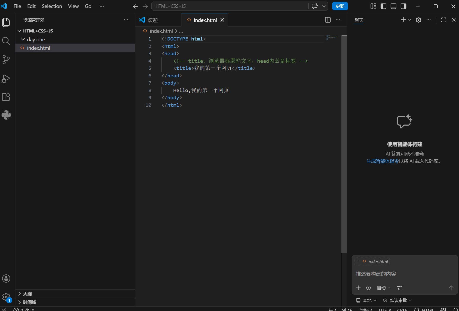459x311 pixels.
Task: Click the index.html context chip in chat
Action: point(372,261)
